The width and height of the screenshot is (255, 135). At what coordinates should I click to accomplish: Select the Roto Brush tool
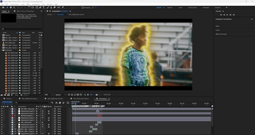pos(59,7)
